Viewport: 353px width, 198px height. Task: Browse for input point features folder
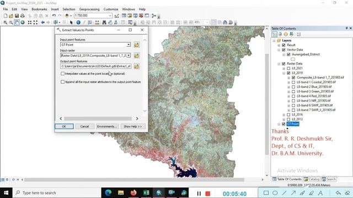(x=136, y=45)
